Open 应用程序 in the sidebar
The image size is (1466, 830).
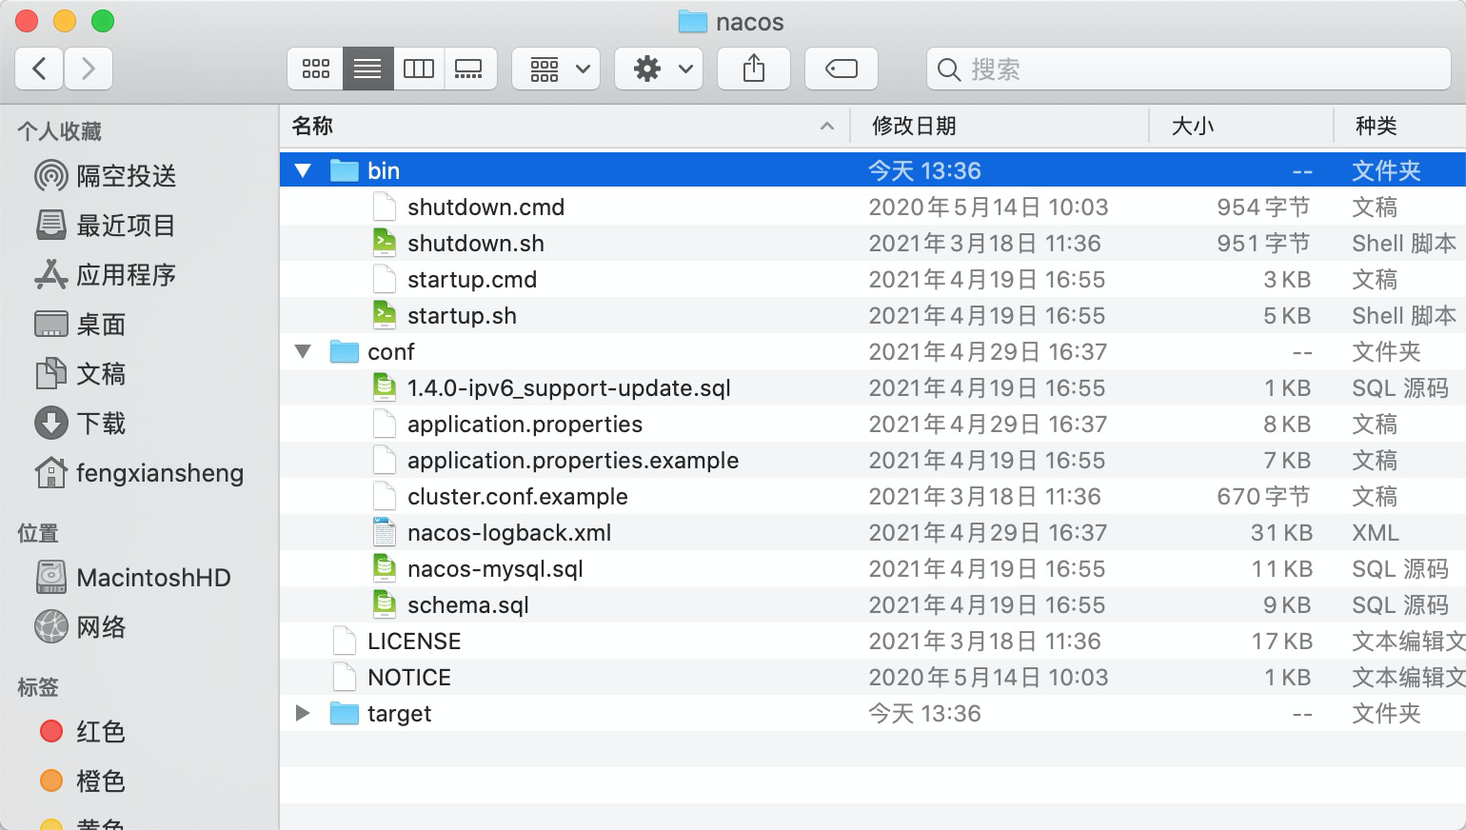pyautogui.click(x=106, y=275)
